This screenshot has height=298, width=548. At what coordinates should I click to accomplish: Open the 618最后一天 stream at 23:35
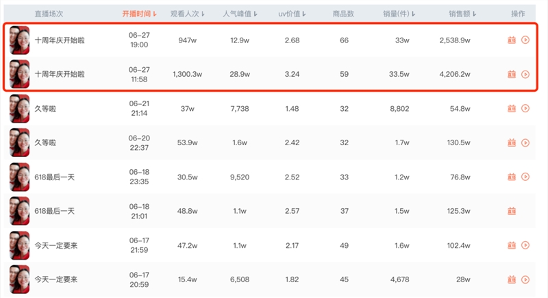click(55, 177)
